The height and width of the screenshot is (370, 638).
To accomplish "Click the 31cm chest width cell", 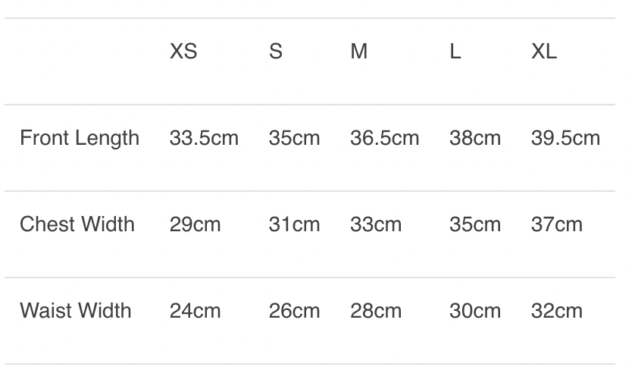I will pos(294,224).
